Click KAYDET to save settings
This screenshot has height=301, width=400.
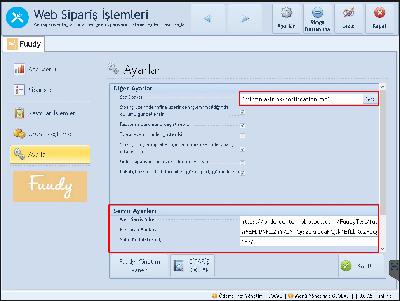[x=361, y=266]
